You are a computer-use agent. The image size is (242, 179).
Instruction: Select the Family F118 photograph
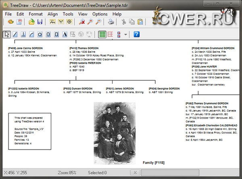click(114, 131)
